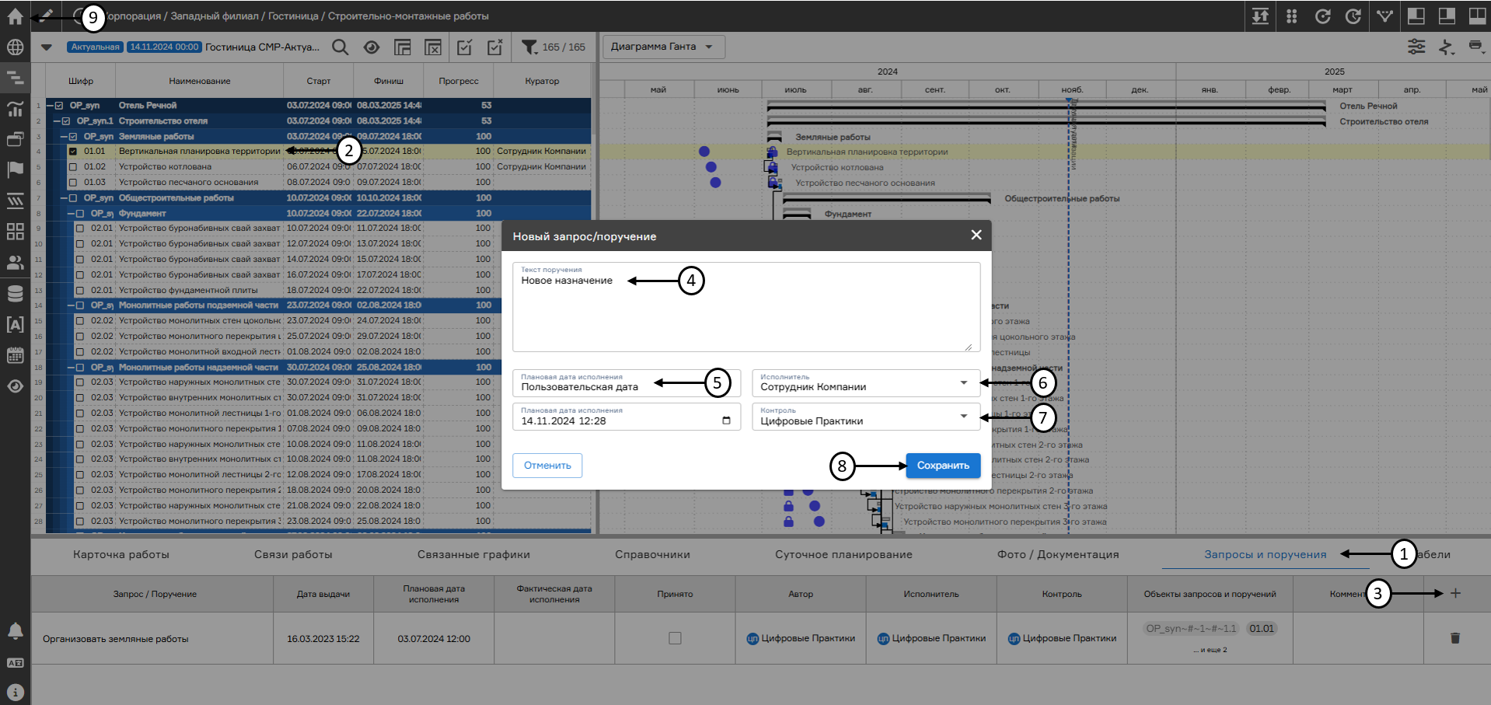Viewport: 1491px width, 705px height.
Task: Open the Gantt schedule icon in the sidebar
Action: pos(15,78)
